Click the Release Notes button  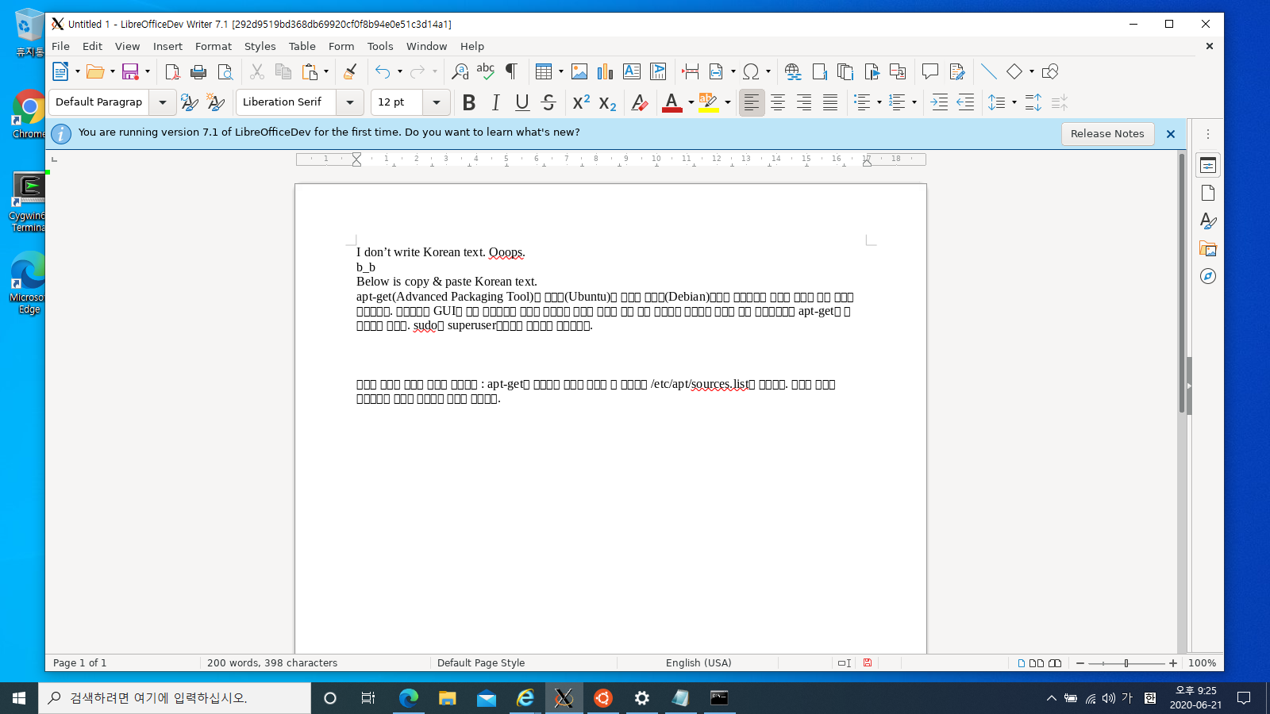coord(1107,133)
